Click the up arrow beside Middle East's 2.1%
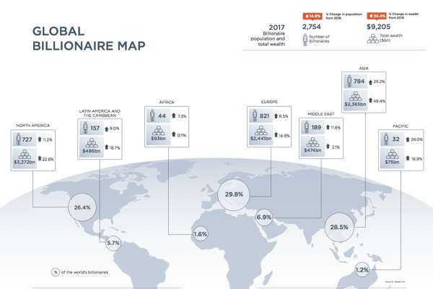Screen dimensions: 433x289 point(328,146)
